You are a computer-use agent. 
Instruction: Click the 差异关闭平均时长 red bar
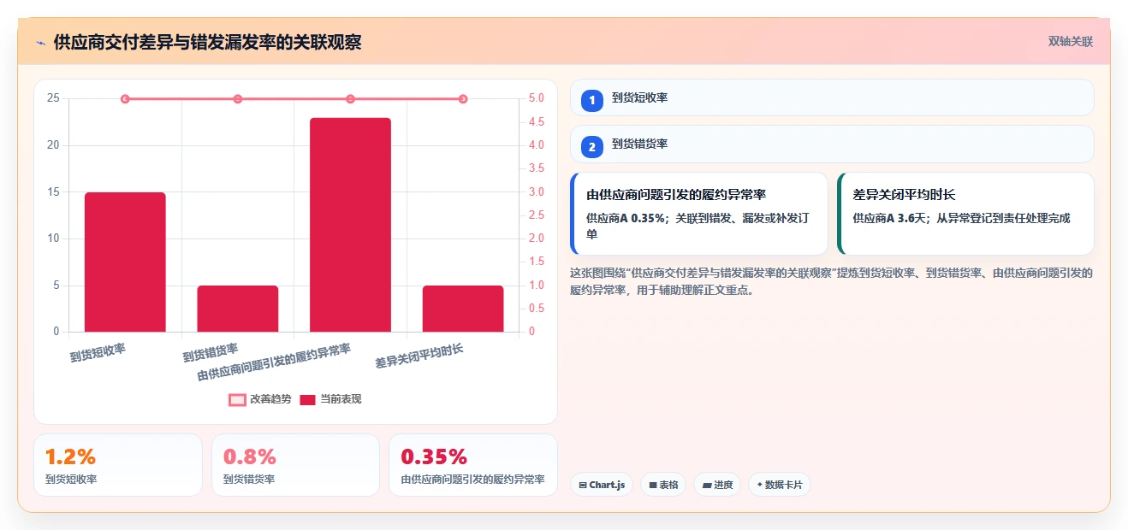463,309
